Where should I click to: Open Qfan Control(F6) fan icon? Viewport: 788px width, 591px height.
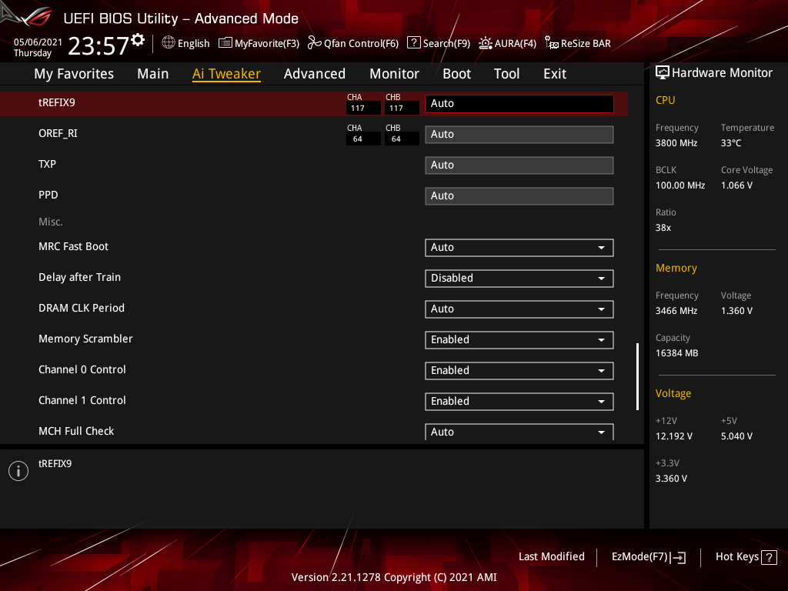pyautogui.click(x=314, y=43)
